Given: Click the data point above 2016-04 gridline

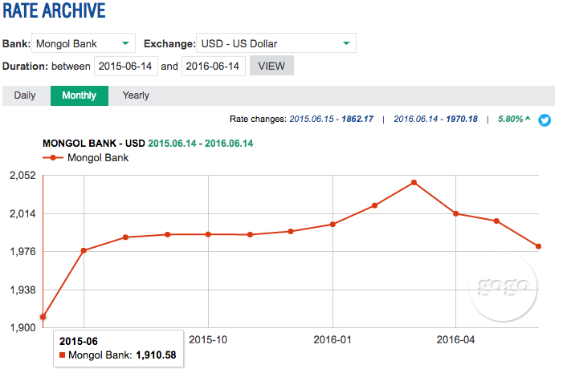Looking at the screenshot, I should (456, 214).
